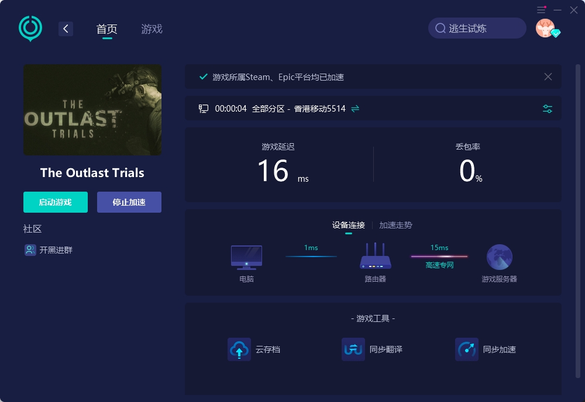The image size is (585, 402).
Task: Click the back arrow navigation button
Action: [x=66, y=28]
